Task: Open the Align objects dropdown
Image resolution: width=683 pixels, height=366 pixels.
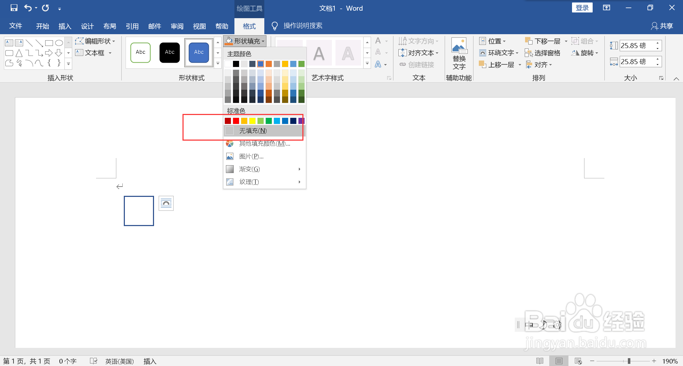Action: pos(539,65)
